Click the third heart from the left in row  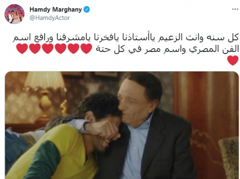(48, 49)
